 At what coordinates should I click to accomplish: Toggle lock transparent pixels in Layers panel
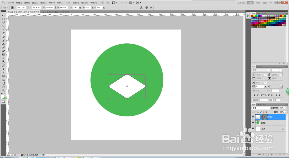pos(258,112)
